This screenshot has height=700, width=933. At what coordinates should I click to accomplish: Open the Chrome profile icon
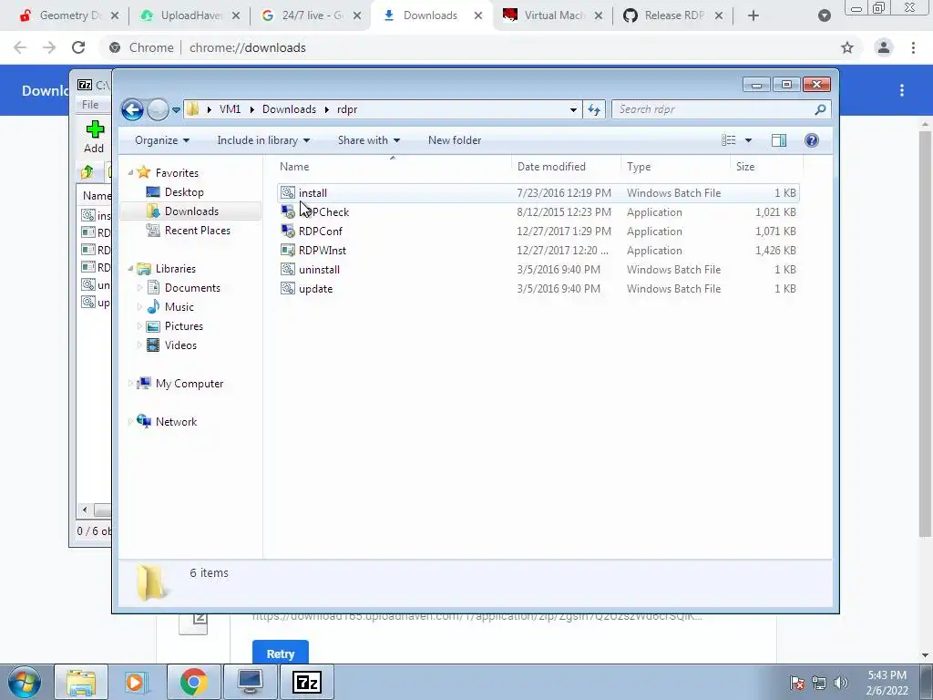point(884,47)
